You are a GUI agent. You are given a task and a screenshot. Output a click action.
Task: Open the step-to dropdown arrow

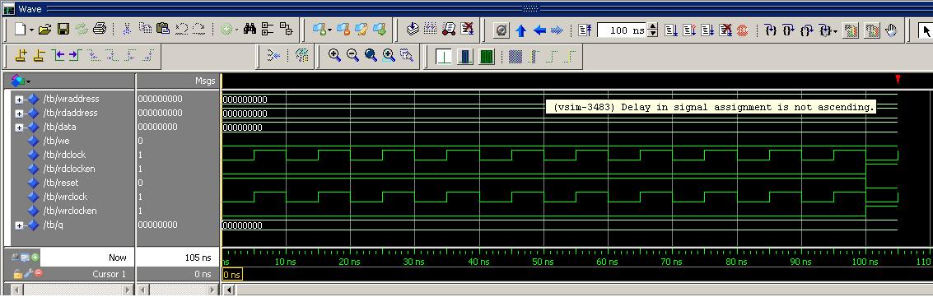pos(835,30)
